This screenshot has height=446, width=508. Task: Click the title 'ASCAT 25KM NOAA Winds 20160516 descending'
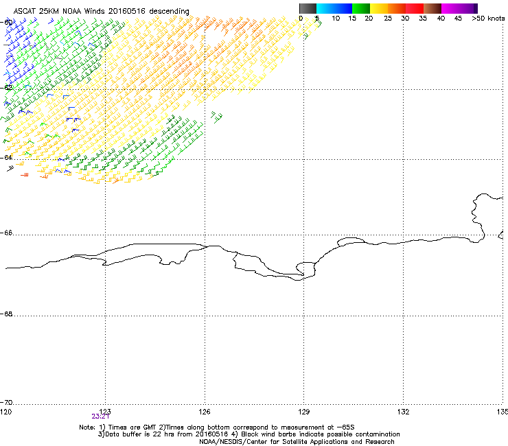[x=101, y=11]
